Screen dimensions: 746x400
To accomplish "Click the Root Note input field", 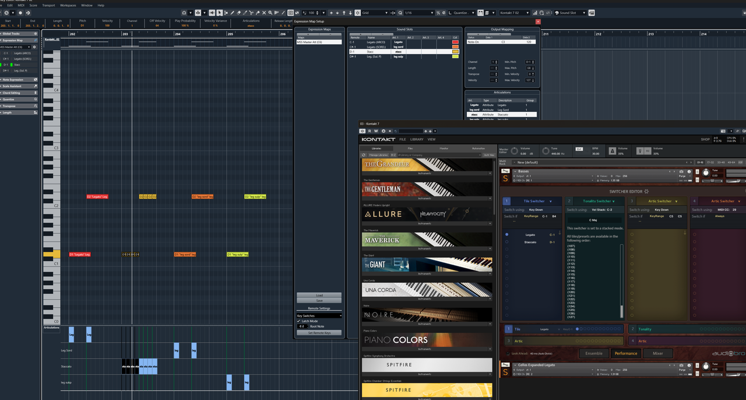I will [302, 327].
